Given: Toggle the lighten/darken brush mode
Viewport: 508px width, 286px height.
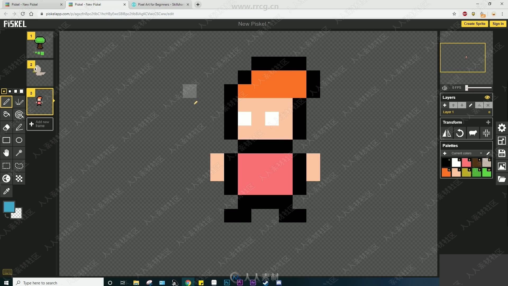Looking at the screenshot, I should [6, 178].
